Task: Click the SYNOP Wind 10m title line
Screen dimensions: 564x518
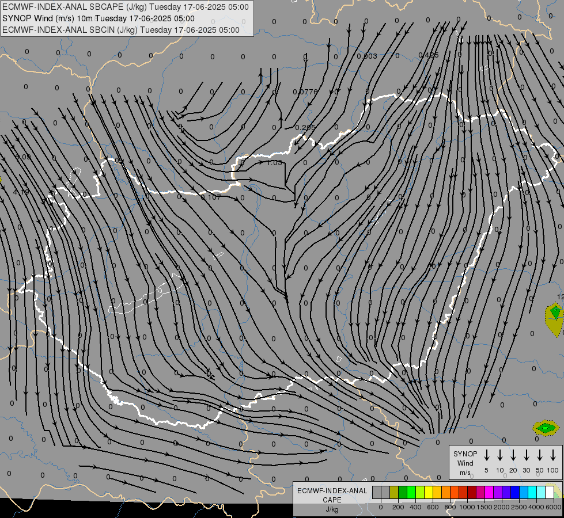Action: (x=98, y=18)
